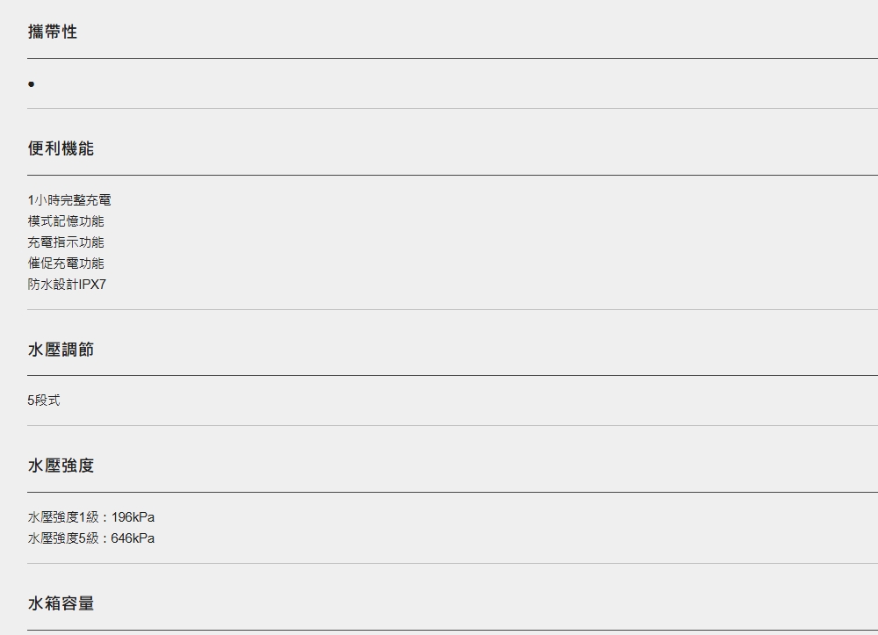Click the divider line below 水壓調節 heading
The image size is (878, 635).
pos(452,375)
